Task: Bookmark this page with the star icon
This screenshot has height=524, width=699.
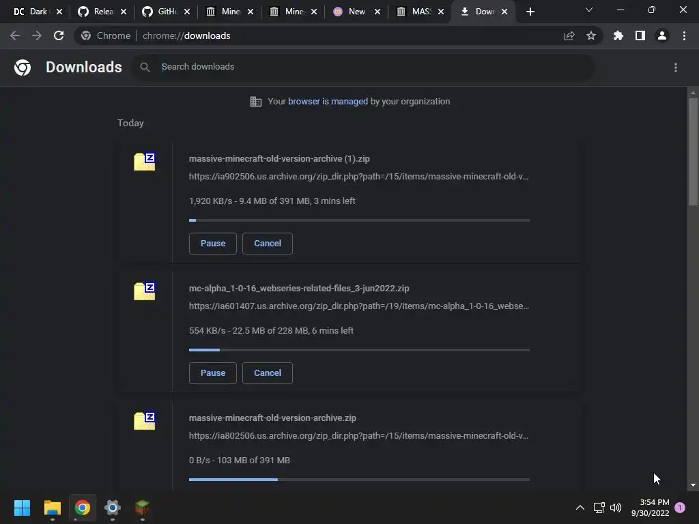Action: pyautogui.click(x=591, y=35)
